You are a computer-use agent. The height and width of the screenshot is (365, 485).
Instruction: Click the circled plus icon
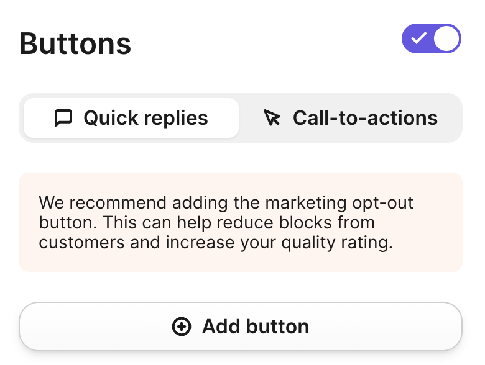tap(182, 327)
